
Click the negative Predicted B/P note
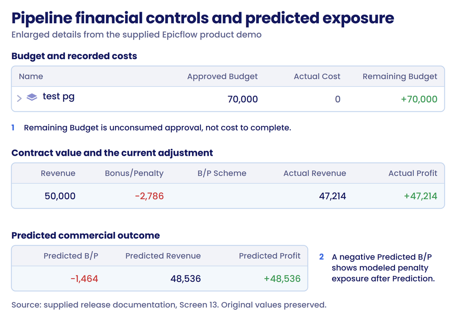[383, 268]
